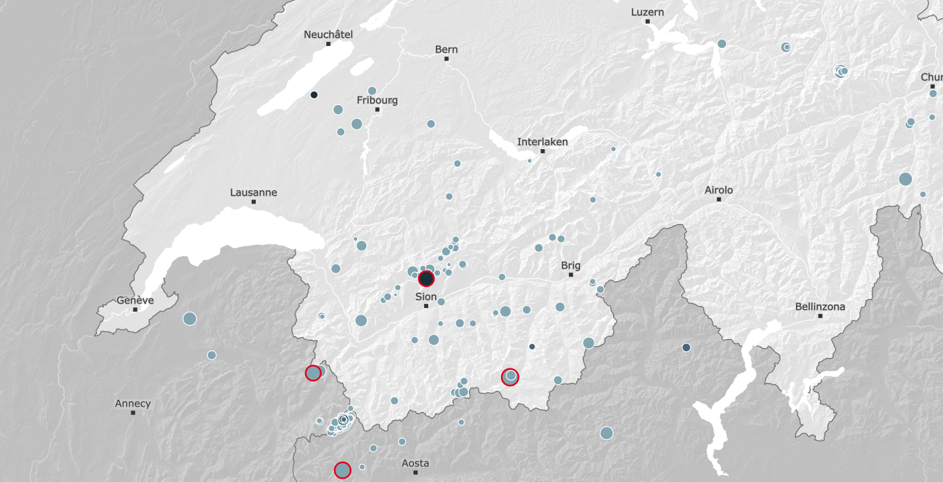Click the large dark red-ringed marker above Sion

pos(426,278)
